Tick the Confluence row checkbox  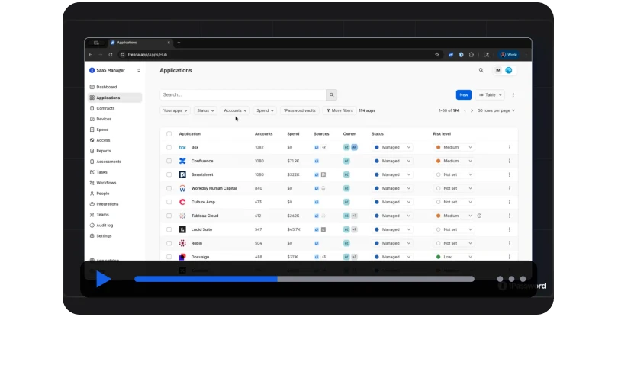coord(169,161)
